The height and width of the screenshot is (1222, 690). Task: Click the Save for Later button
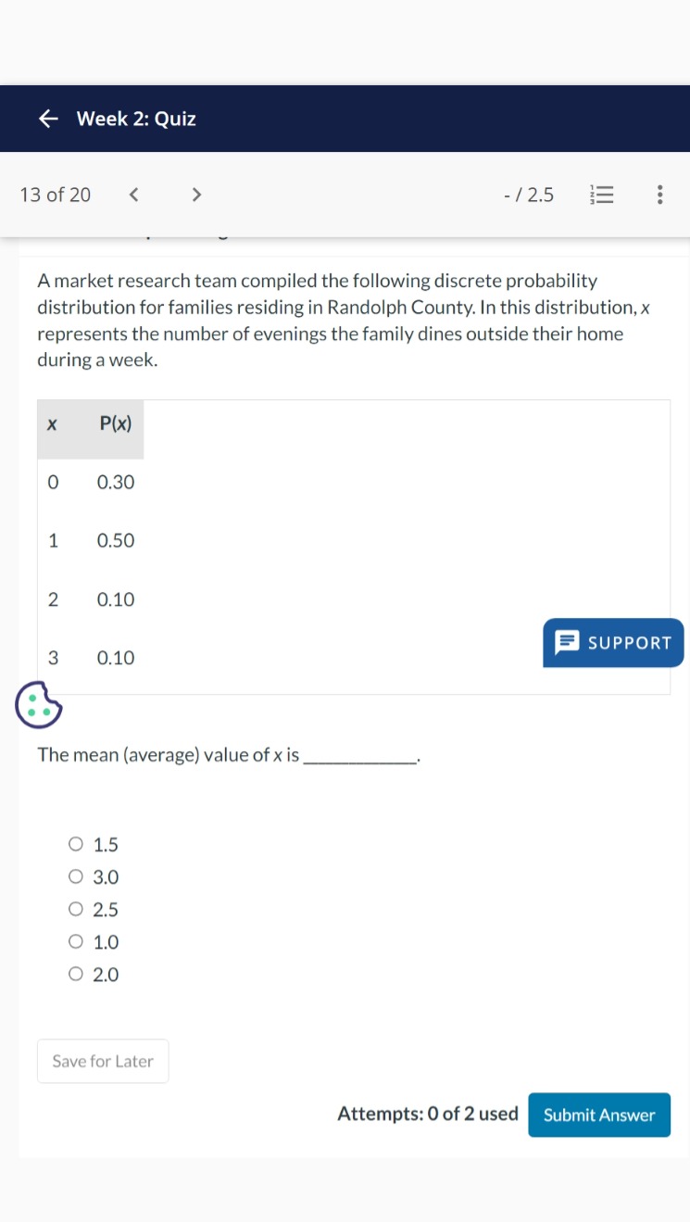click(x=102, y=1061)
